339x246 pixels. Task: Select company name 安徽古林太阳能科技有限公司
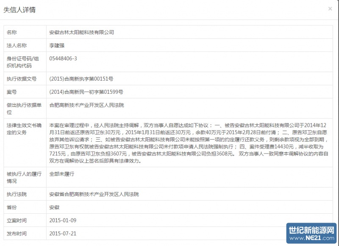pos(81,32)
